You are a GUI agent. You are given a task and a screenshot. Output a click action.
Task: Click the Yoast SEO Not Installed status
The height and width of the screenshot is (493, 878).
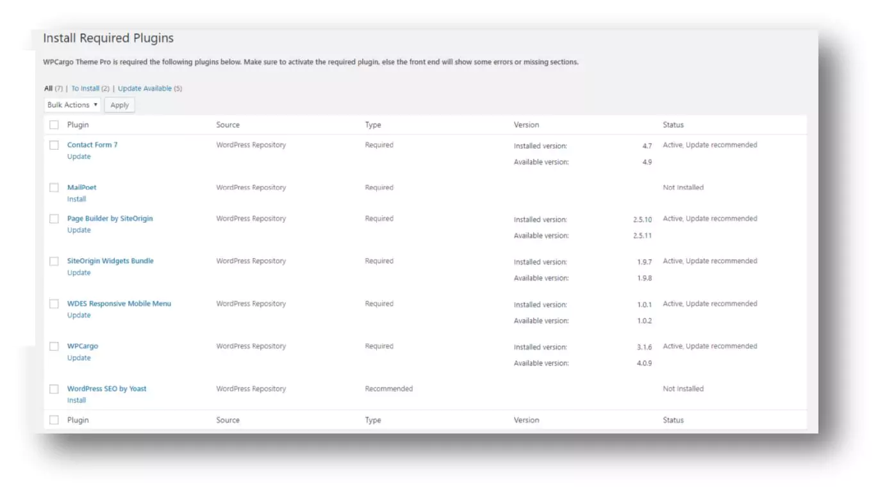point(683,389)
